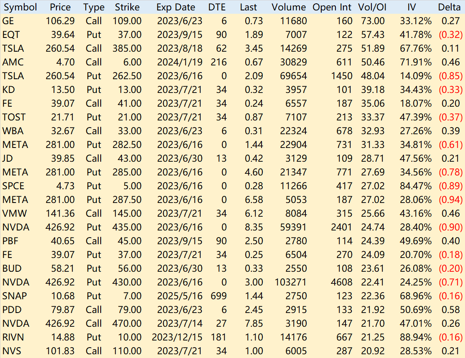465x358 pixels.
Task: Click the IV value 14.09%
Action: (x=416, y=76)
